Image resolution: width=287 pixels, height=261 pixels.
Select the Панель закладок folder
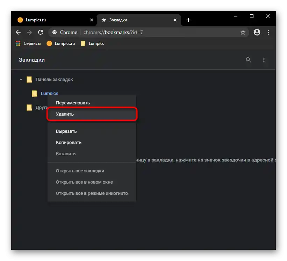point(50,80)
